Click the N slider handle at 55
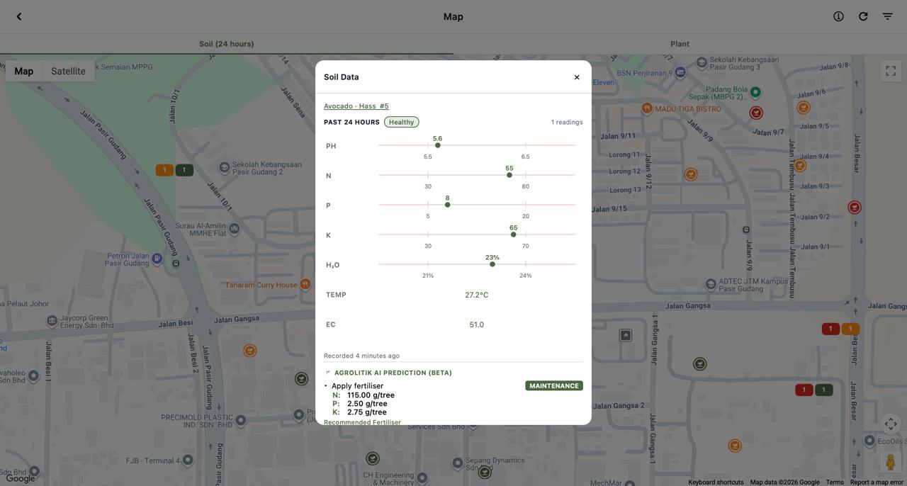 point(509,175)
